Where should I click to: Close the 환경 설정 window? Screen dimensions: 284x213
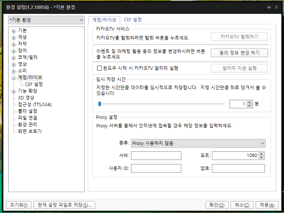point(276,7)
